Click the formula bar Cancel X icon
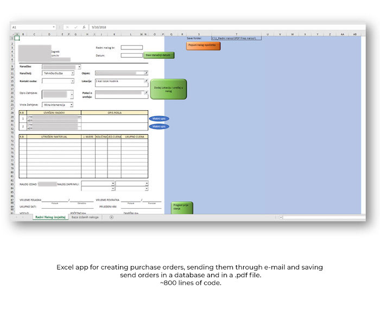Screen dimensions: 380x320 67,27
